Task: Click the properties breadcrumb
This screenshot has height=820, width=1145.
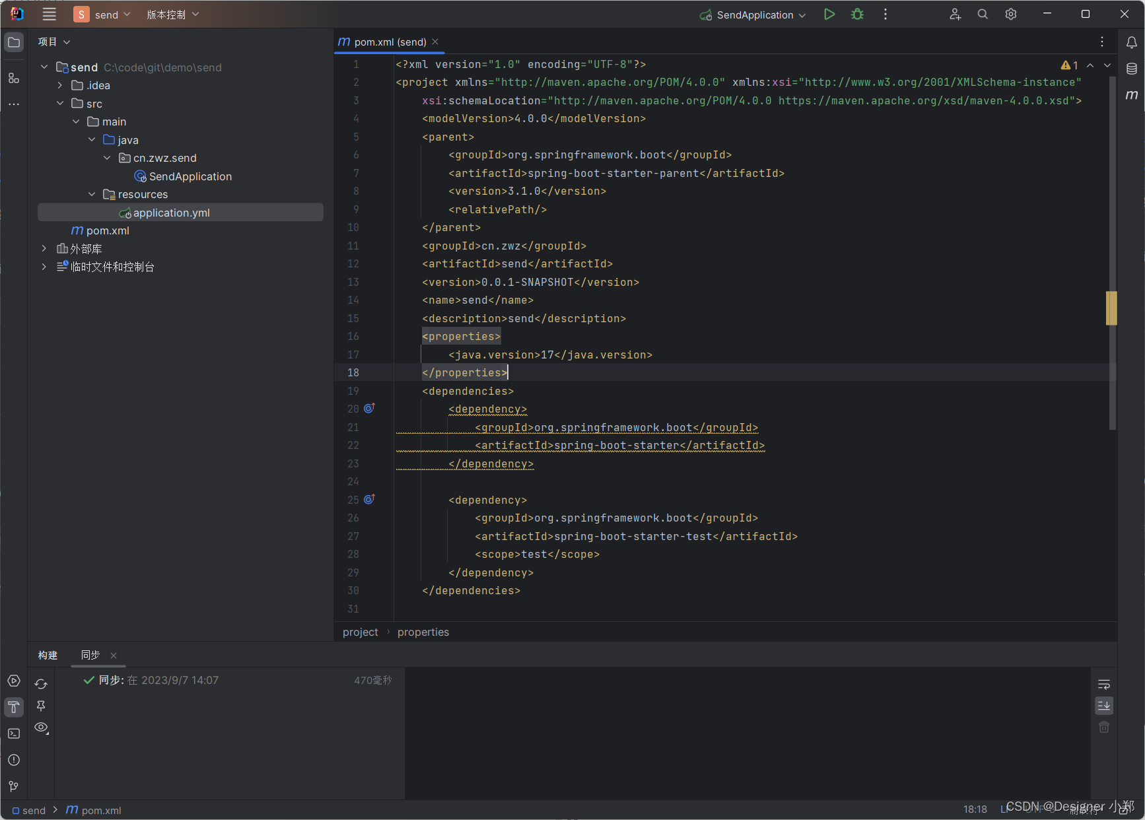Action: coord(423,632)
